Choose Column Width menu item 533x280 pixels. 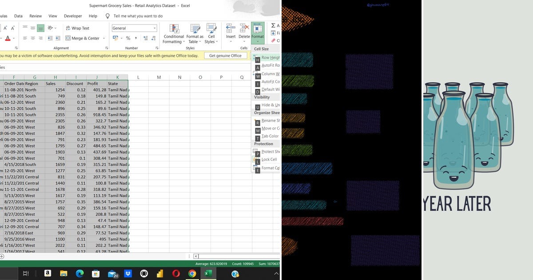266,74
